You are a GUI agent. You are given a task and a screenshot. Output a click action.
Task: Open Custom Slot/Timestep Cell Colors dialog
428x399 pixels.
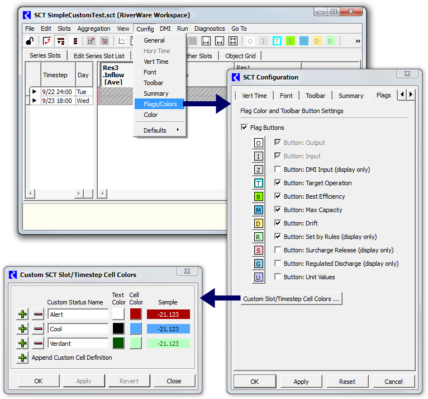tap(291, 299)
